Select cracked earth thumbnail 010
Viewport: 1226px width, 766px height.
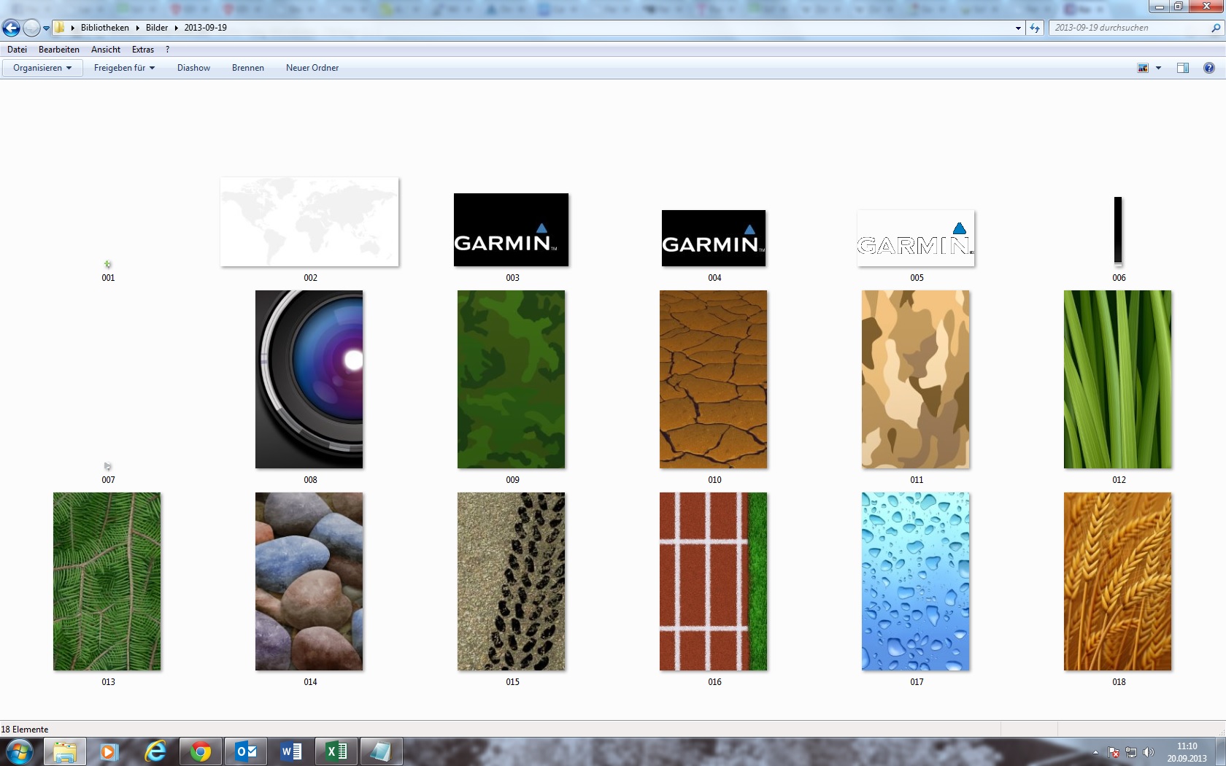[713, 379]
